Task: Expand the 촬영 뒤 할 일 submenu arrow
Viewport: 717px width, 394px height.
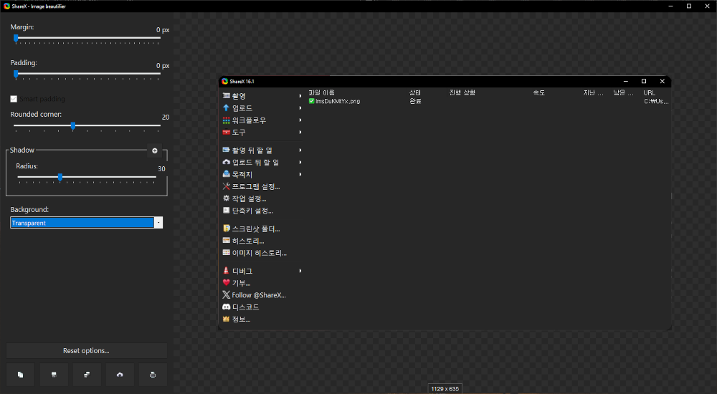Action: point(300,150)
